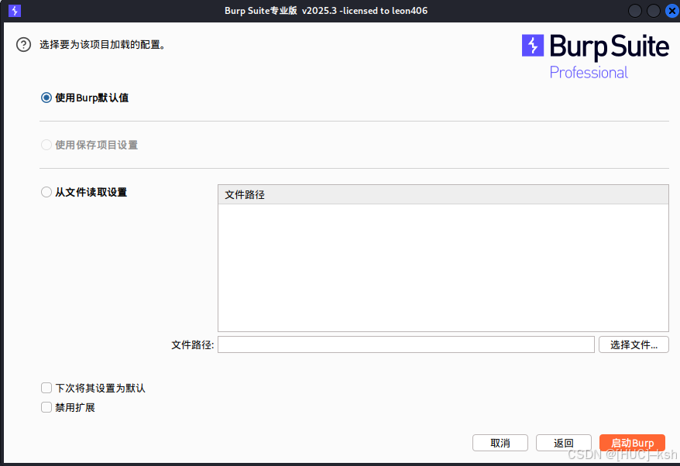Click the 文件路径 table column header
Viewport: 680px width, 466px height.
[x=443, y=194]
